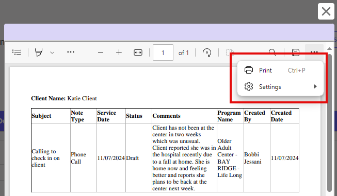Close the PDF viewer dialog
Viewport: 337px width, 196px height.
(x=326, y=11)
